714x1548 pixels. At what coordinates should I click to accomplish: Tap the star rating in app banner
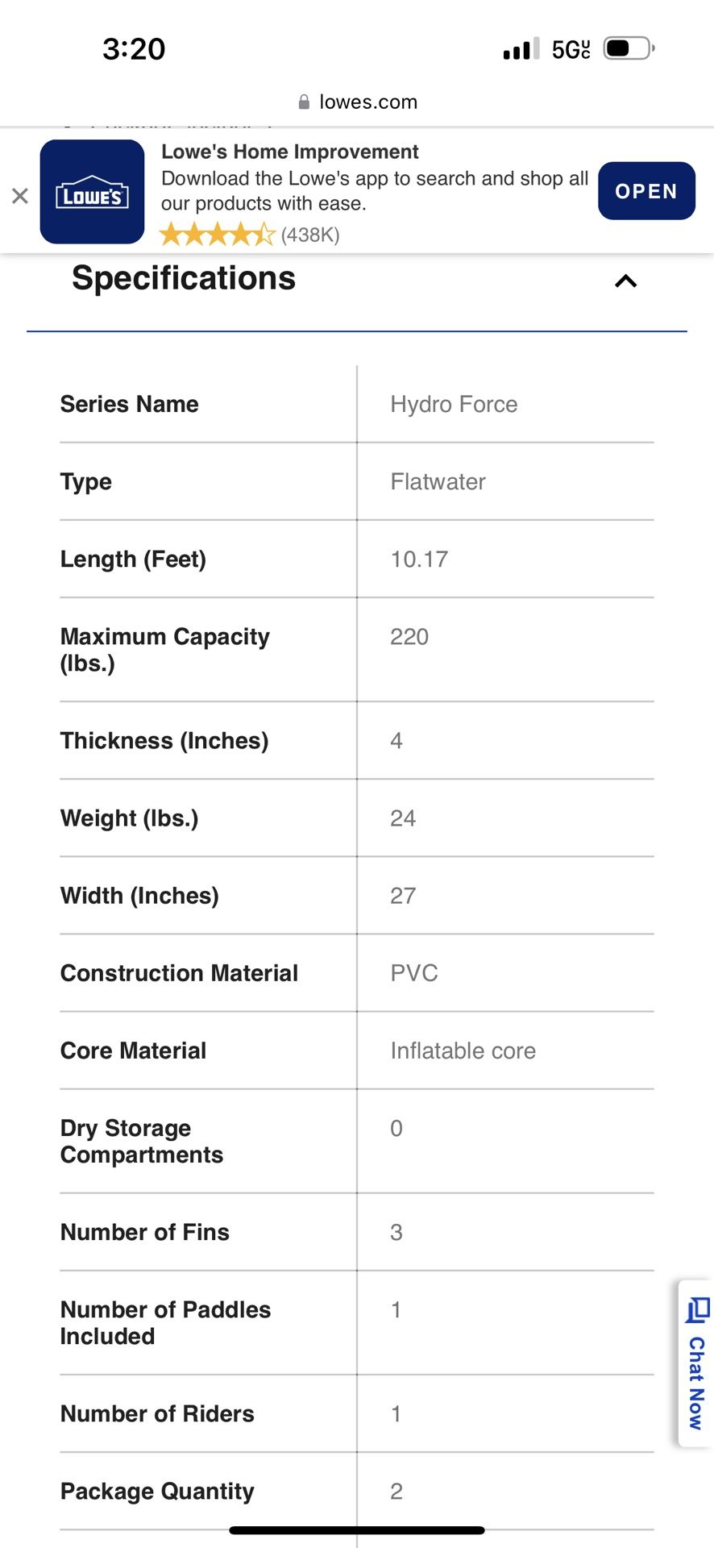(218, 235)
